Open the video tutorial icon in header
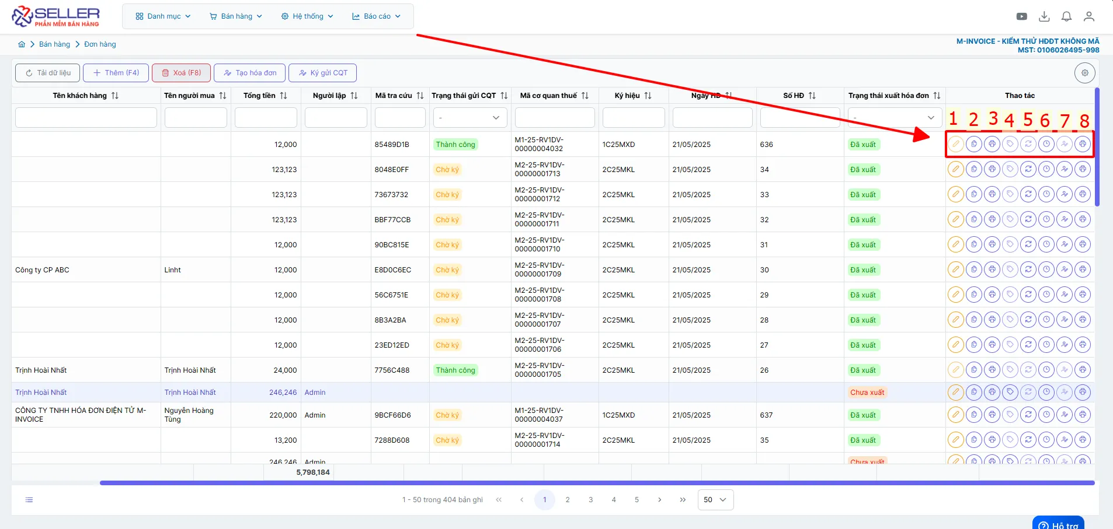The image size is (1113, 529). 1021,16
